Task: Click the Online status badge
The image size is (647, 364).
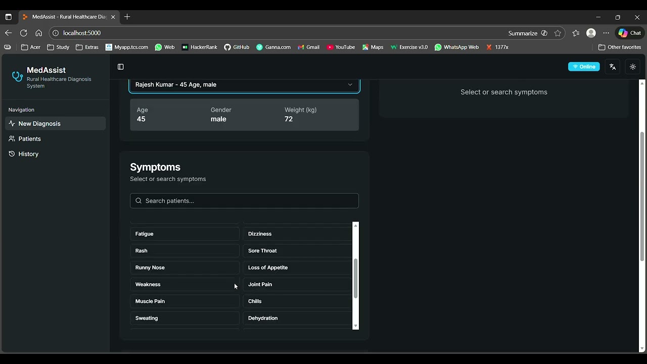Action: click(584, 67)
